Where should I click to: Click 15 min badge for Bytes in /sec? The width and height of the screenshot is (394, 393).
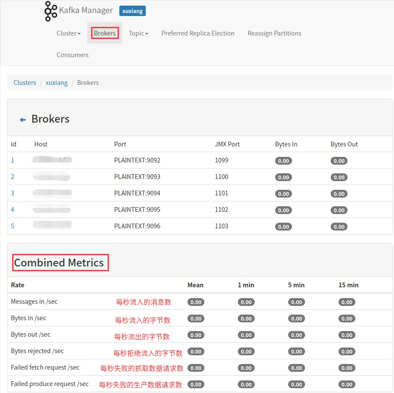pos(347,319)
